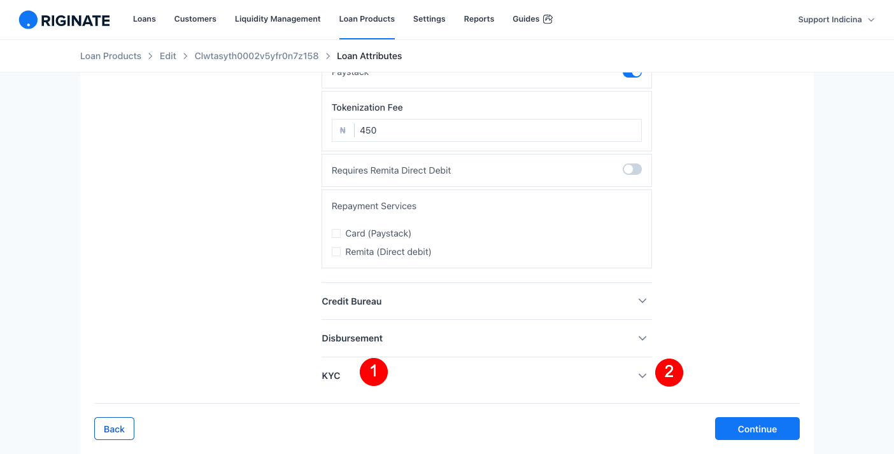Open the Reports page
Screen dimensions: 894x454
coord(479,19)
